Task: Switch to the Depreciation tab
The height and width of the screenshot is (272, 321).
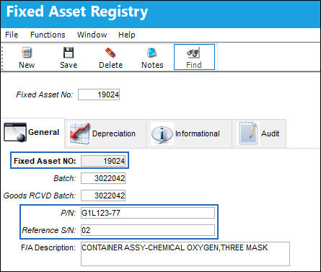Action: tap(105, 133)
